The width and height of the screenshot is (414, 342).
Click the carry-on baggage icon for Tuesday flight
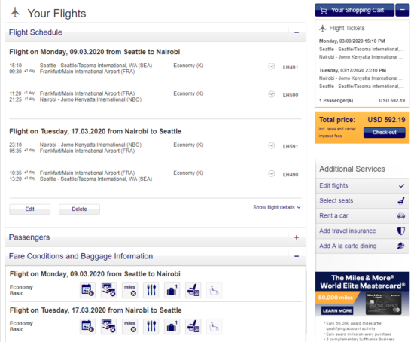click(172, 327)
